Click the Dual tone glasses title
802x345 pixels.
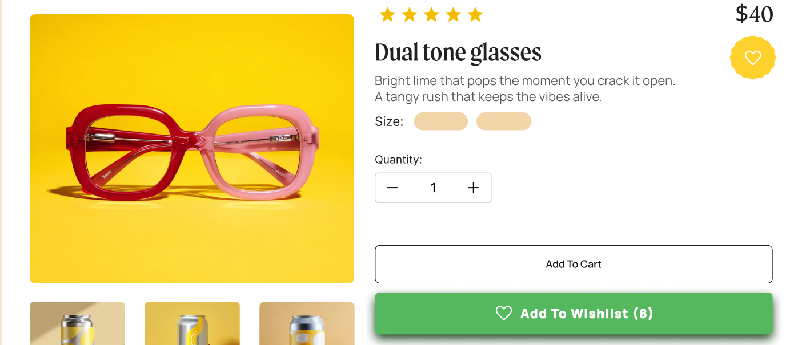[x=458, y=52]
